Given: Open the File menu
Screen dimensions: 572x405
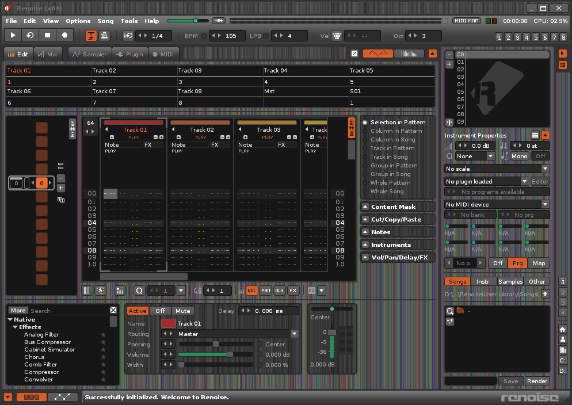Looking at the screenshot, I should tap(12, 21).
